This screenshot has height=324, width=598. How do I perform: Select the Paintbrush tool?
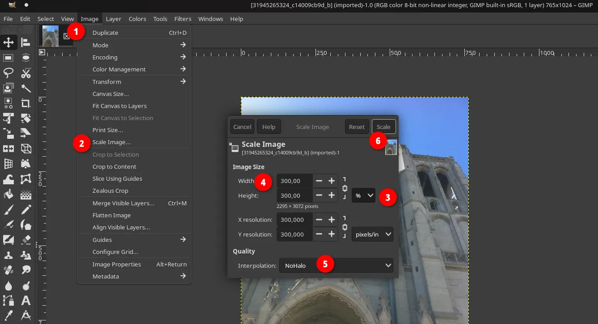tap(8, 209)
